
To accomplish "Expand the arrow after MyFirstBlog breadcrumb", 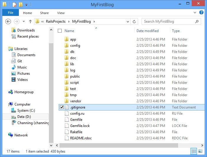I will pos(94,21).
